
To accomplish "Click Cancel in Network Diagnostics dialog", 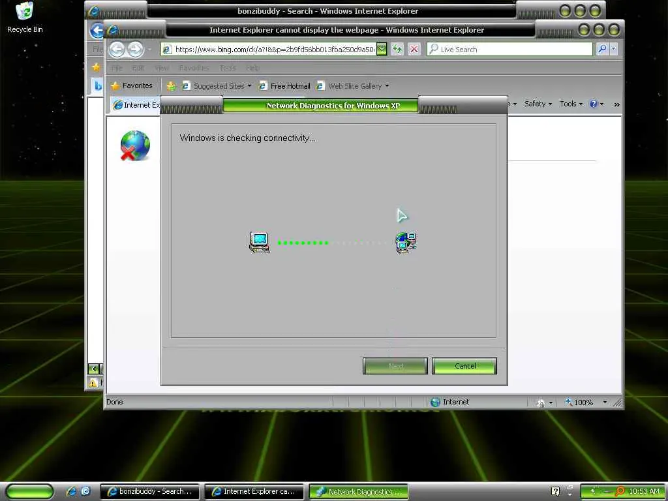I will 464,366.
